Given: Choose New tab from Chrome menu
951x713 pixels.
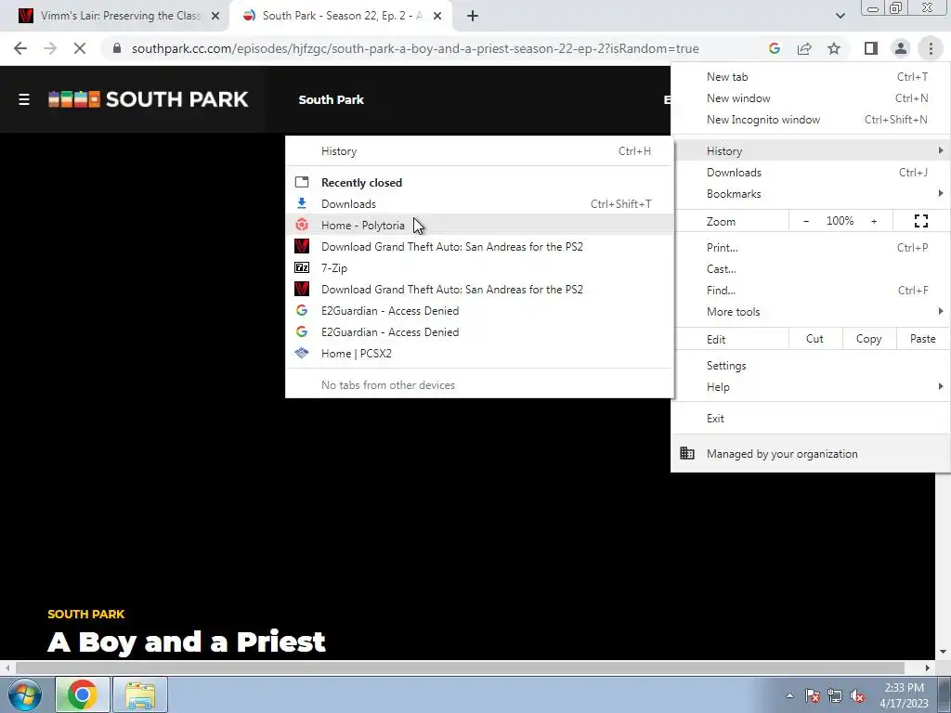Looking at the screenshot, I should click(810, 77).
